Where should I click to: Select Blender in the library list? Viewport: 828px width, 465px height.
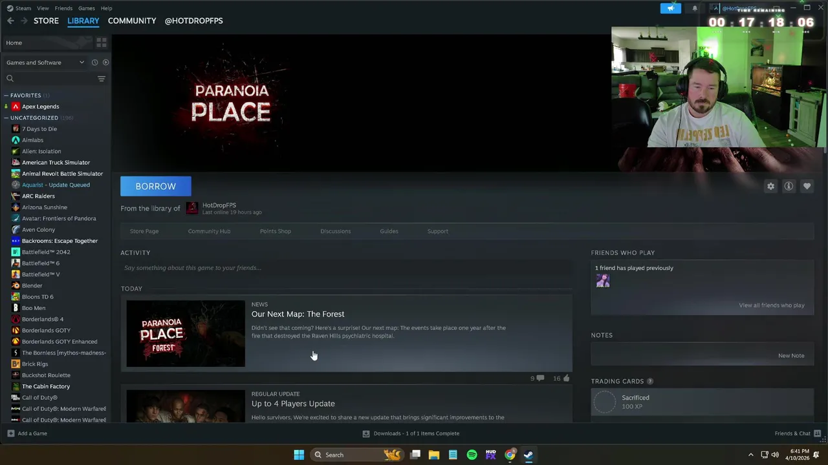[x=32, y=285]
